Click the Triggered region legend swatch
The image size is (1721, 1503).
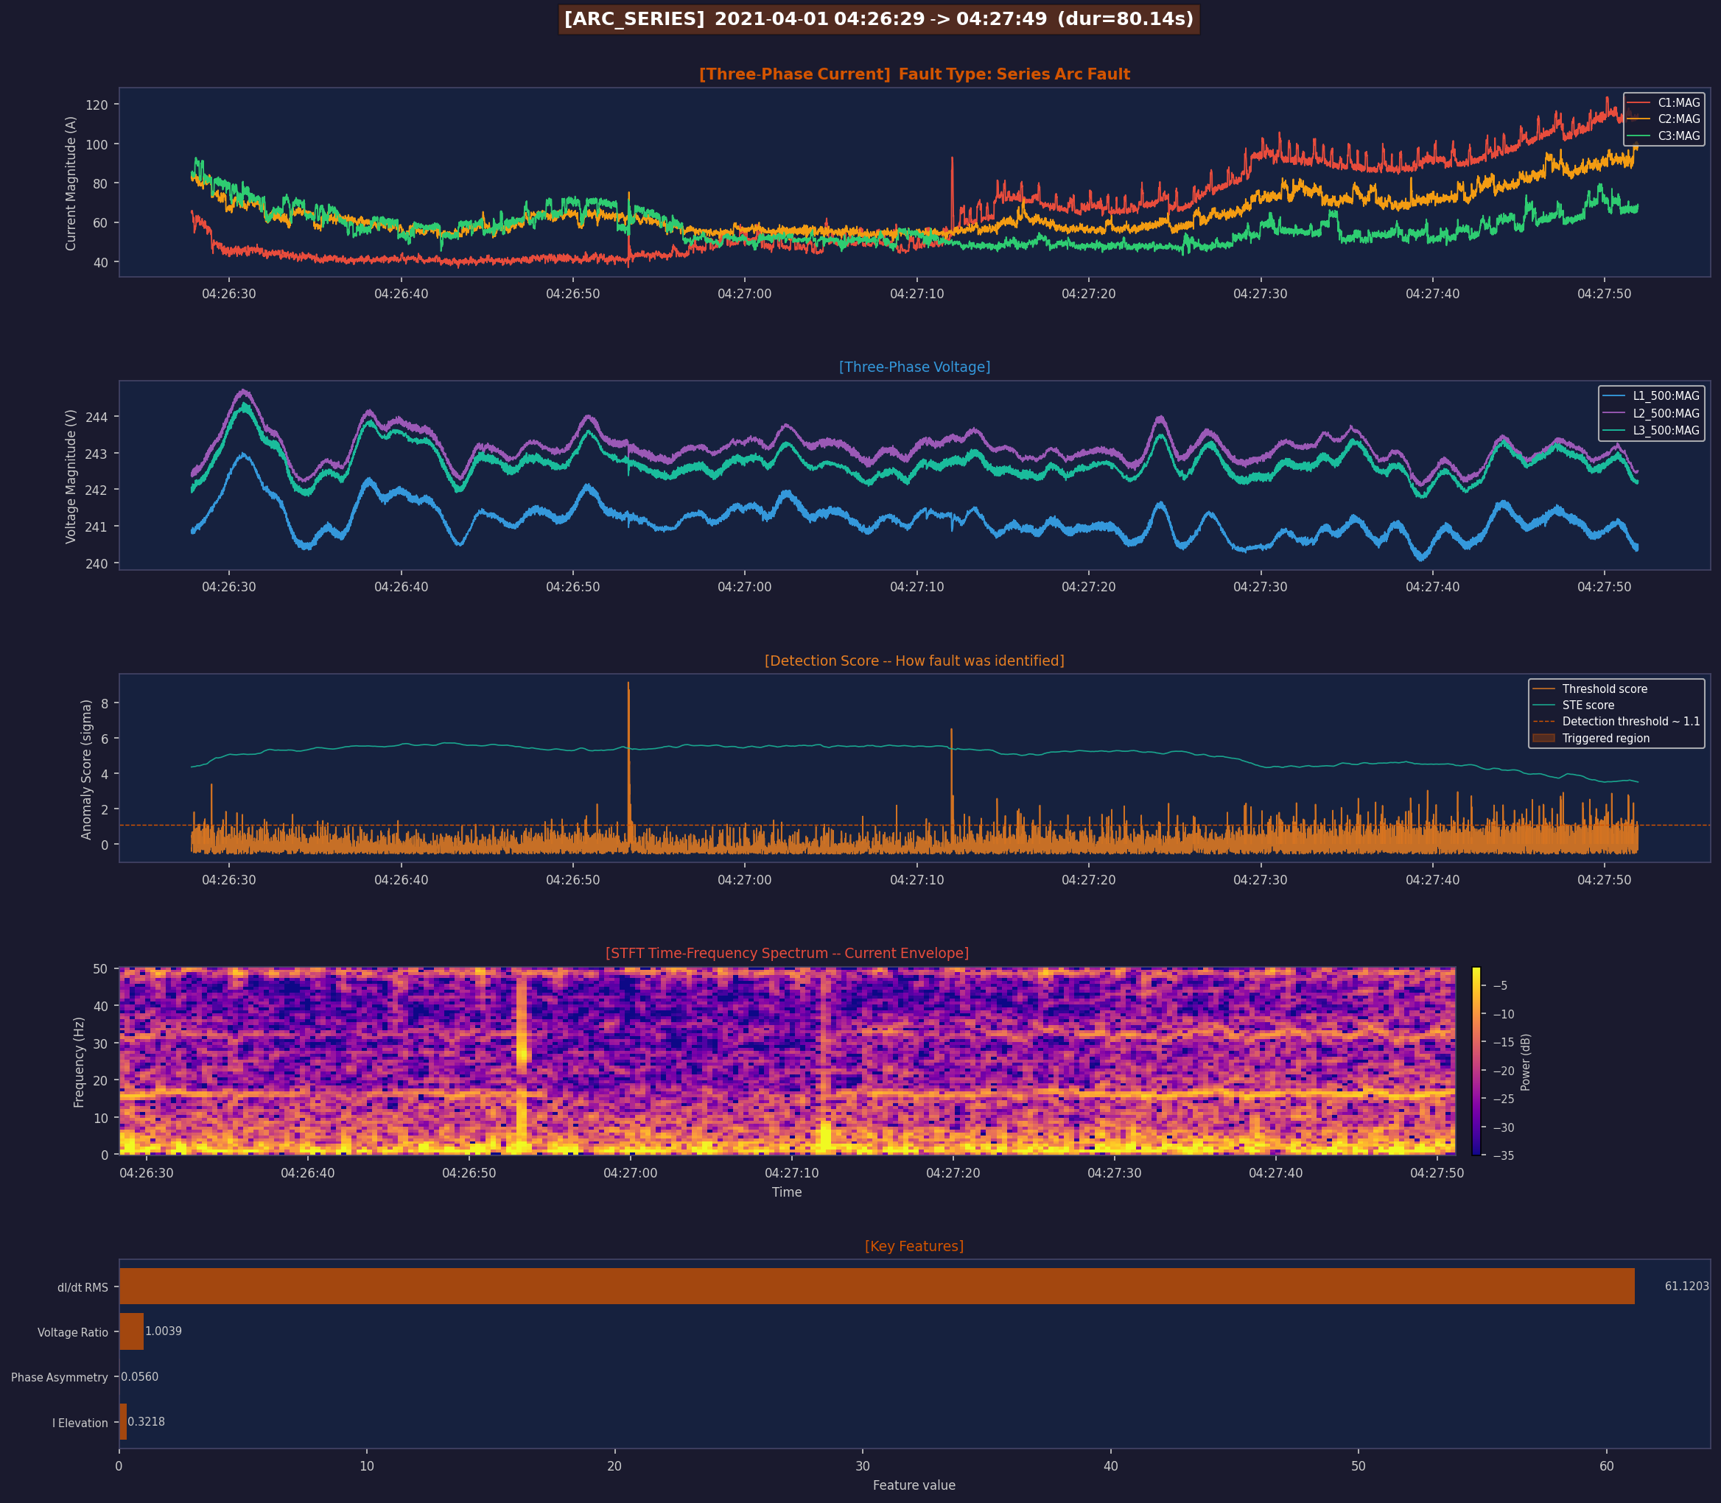1544,738
